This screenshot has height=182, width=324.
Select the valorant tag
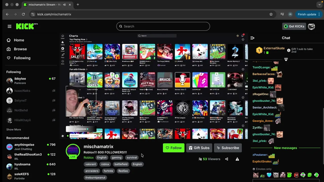(x=91, y=164)
